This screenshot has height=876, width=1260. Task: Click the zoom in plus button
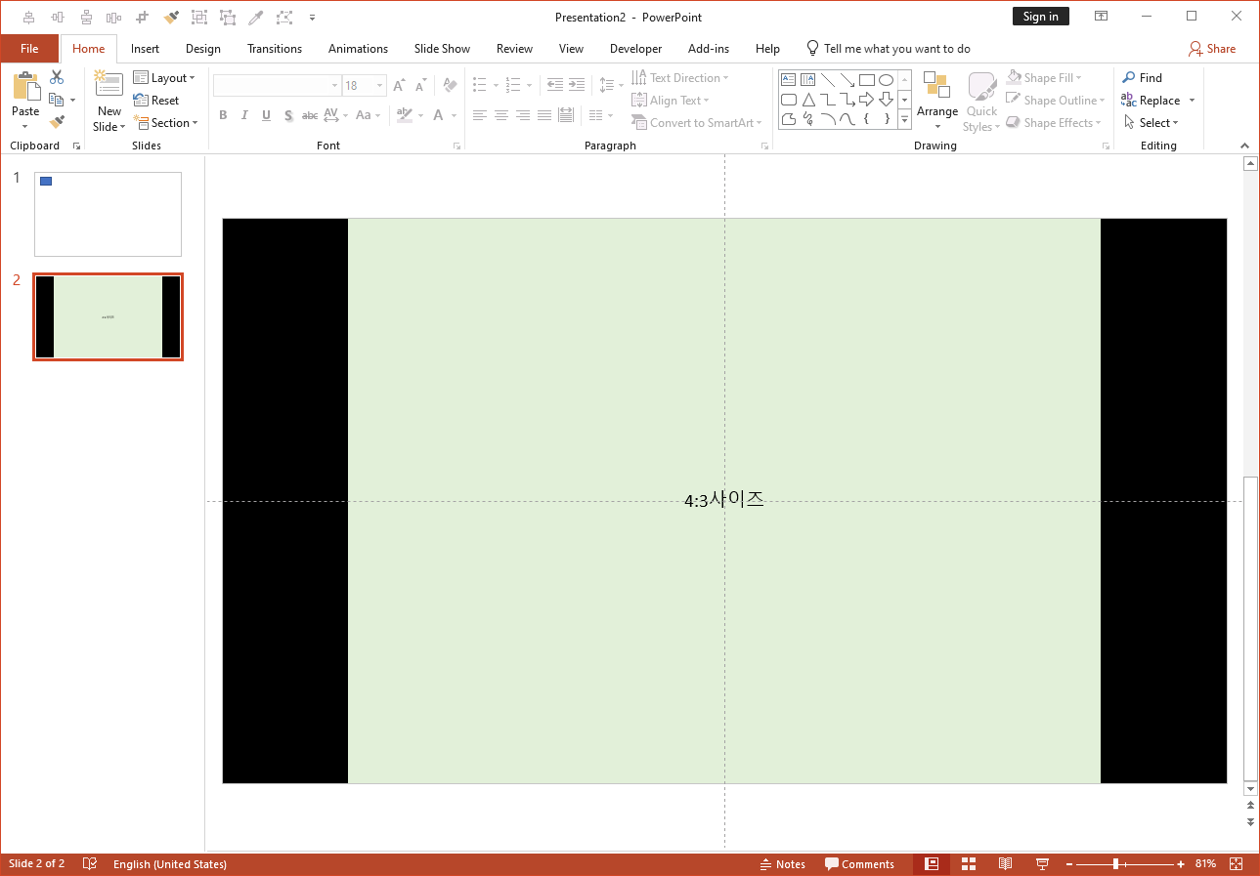coord(1181,864)
